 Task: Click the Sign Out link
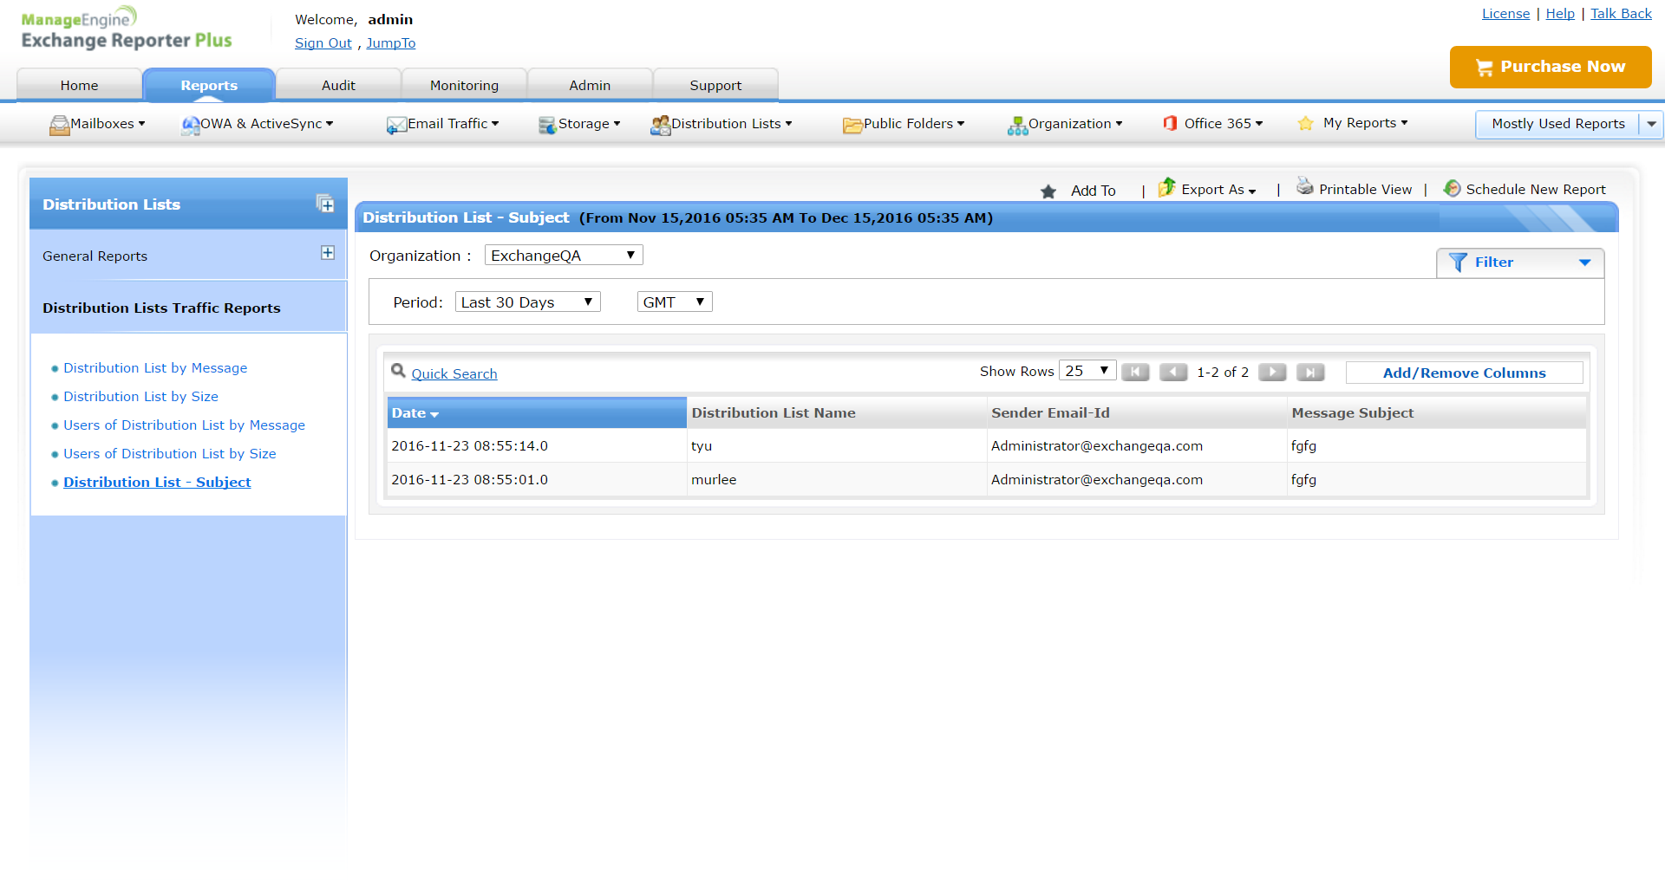tap(323, 43)
